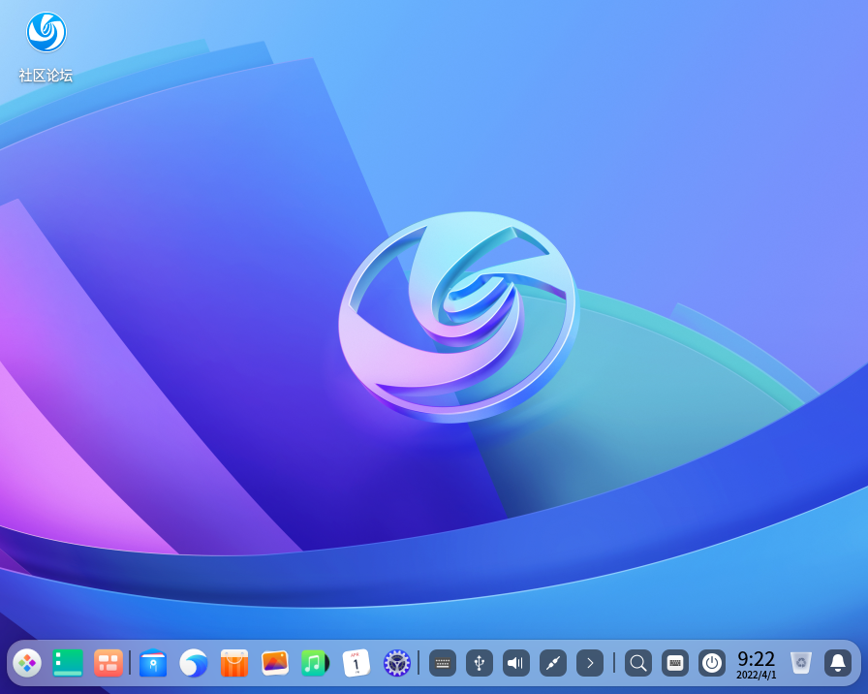The width and height of the screenshot is (868, 694).
Task: Expand hidden tray icons with chevron
Action: click(x=590, y=663)
